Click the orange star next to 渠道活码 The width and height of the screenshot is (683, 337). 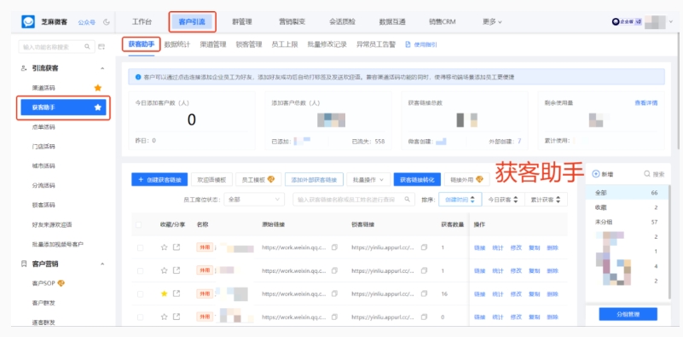[x=97, y=88]
